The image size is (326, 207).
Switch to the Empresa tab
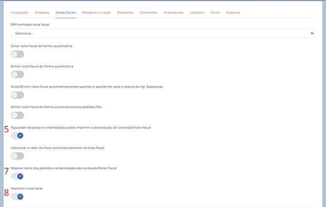(x=42, y=12)
